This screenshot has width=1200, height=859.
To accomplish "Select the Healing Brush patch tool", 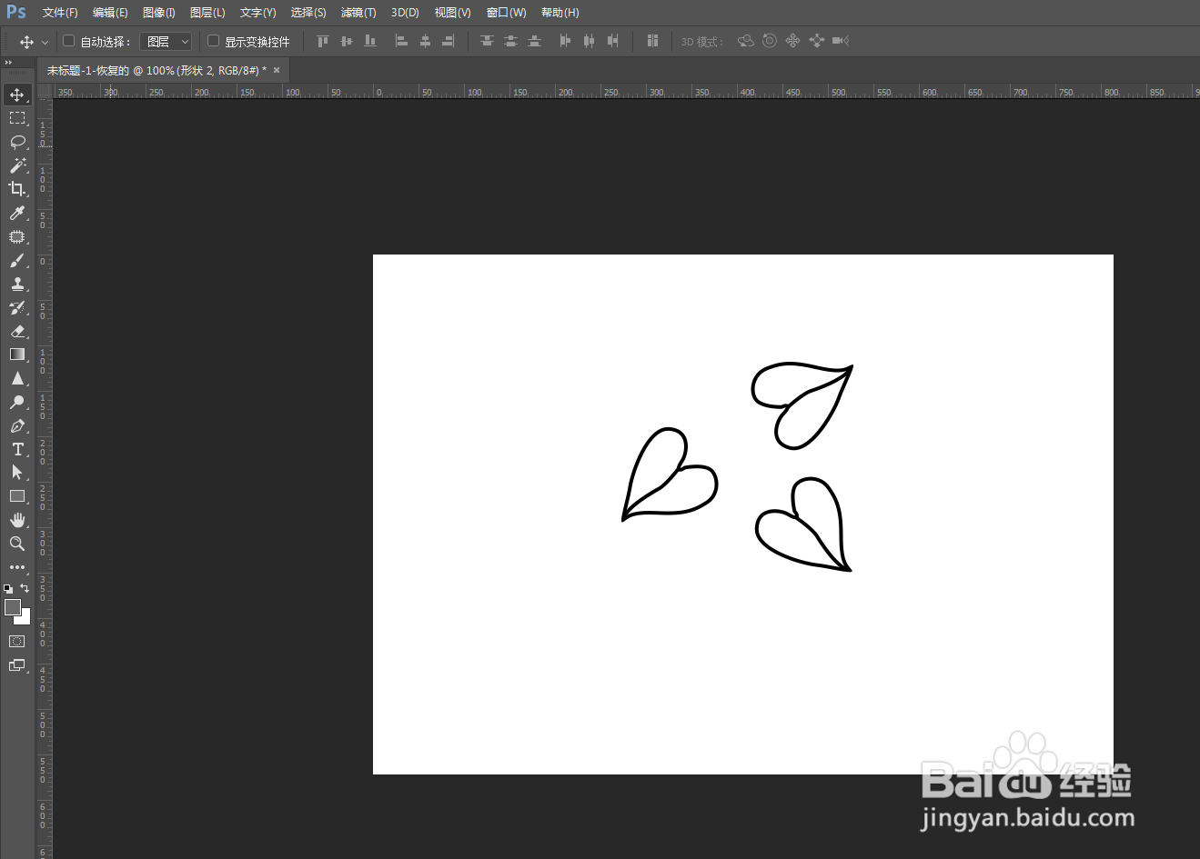I will click(x=17, y=236).
